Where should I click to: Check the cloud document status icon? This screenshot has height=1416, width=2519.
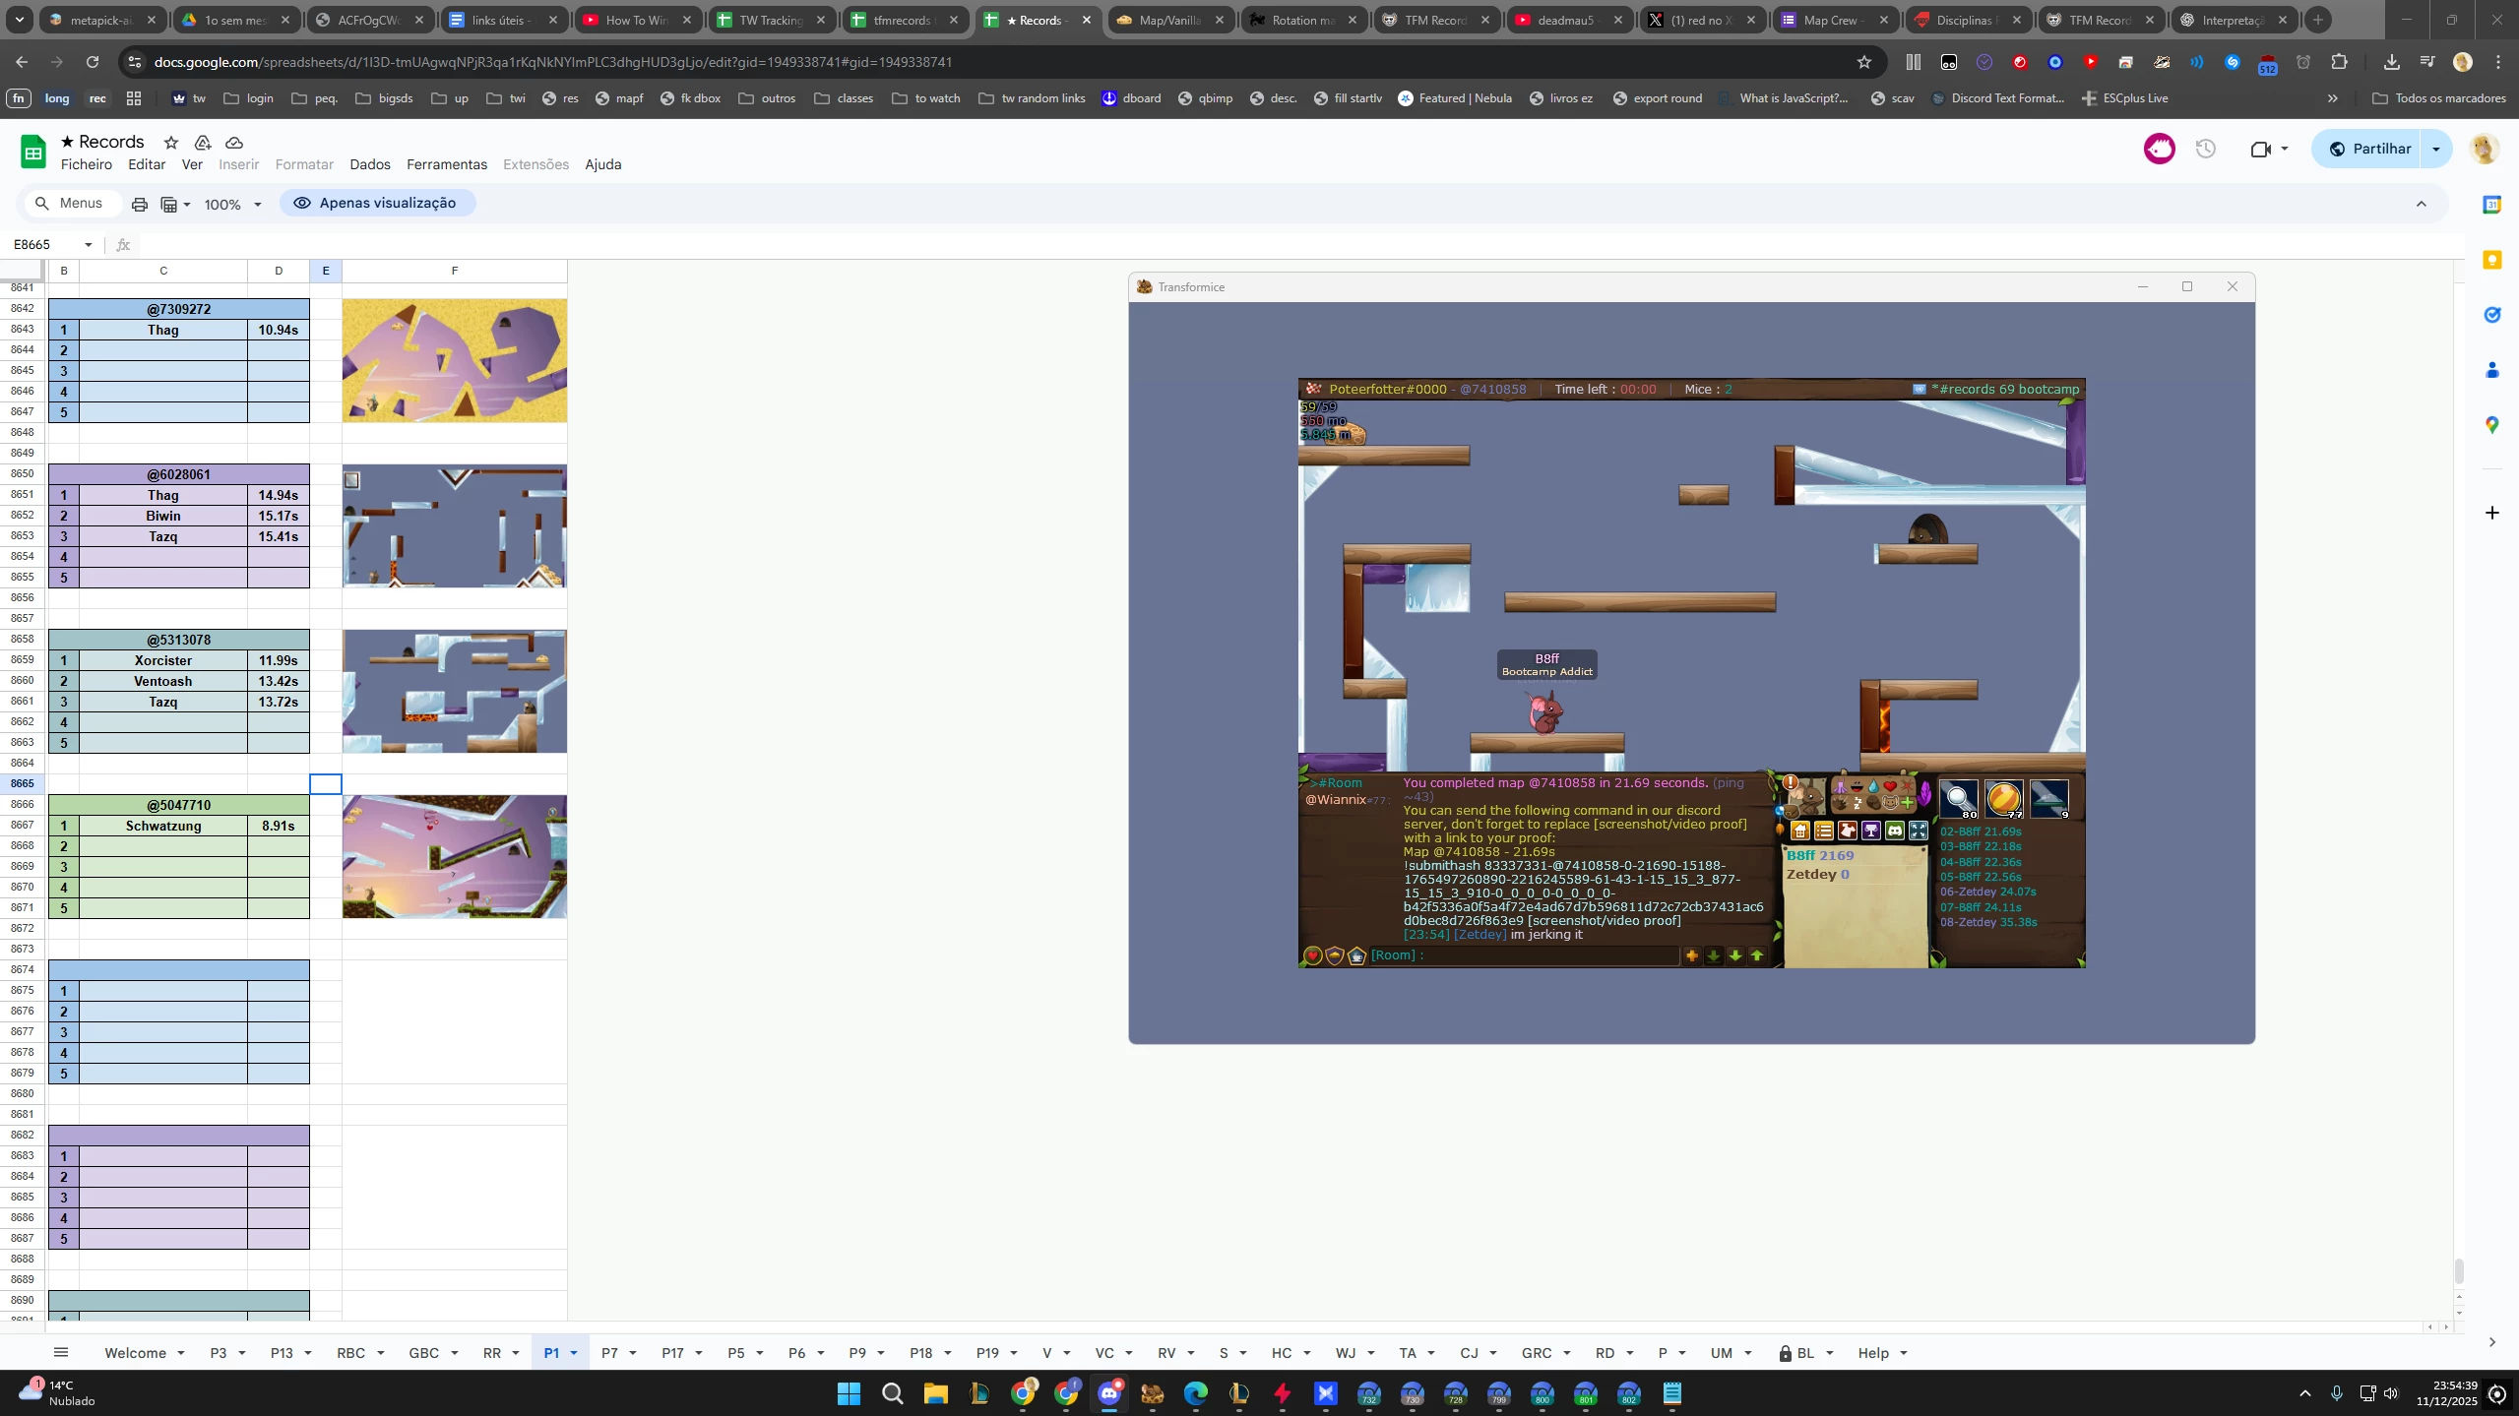[234, 143]
